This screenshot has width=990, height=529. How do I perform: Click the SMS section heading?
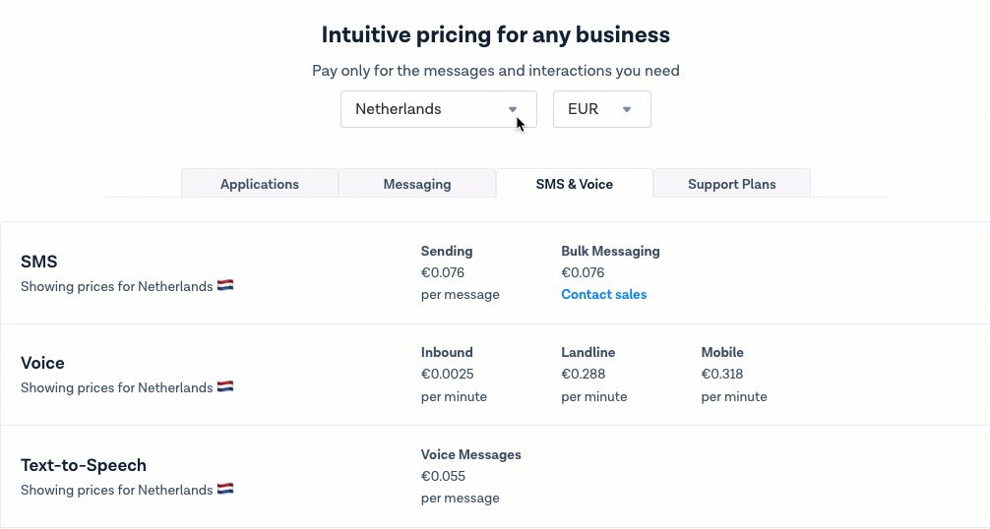pos(39,262)
